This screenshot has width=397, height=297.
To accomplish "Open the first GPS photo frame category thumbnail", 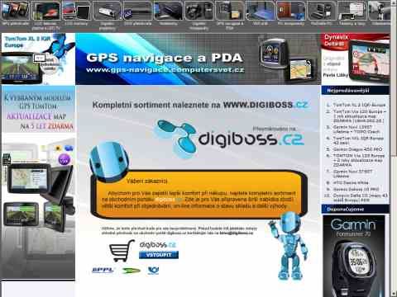I will pyautogui.click(x=15, y=11).
